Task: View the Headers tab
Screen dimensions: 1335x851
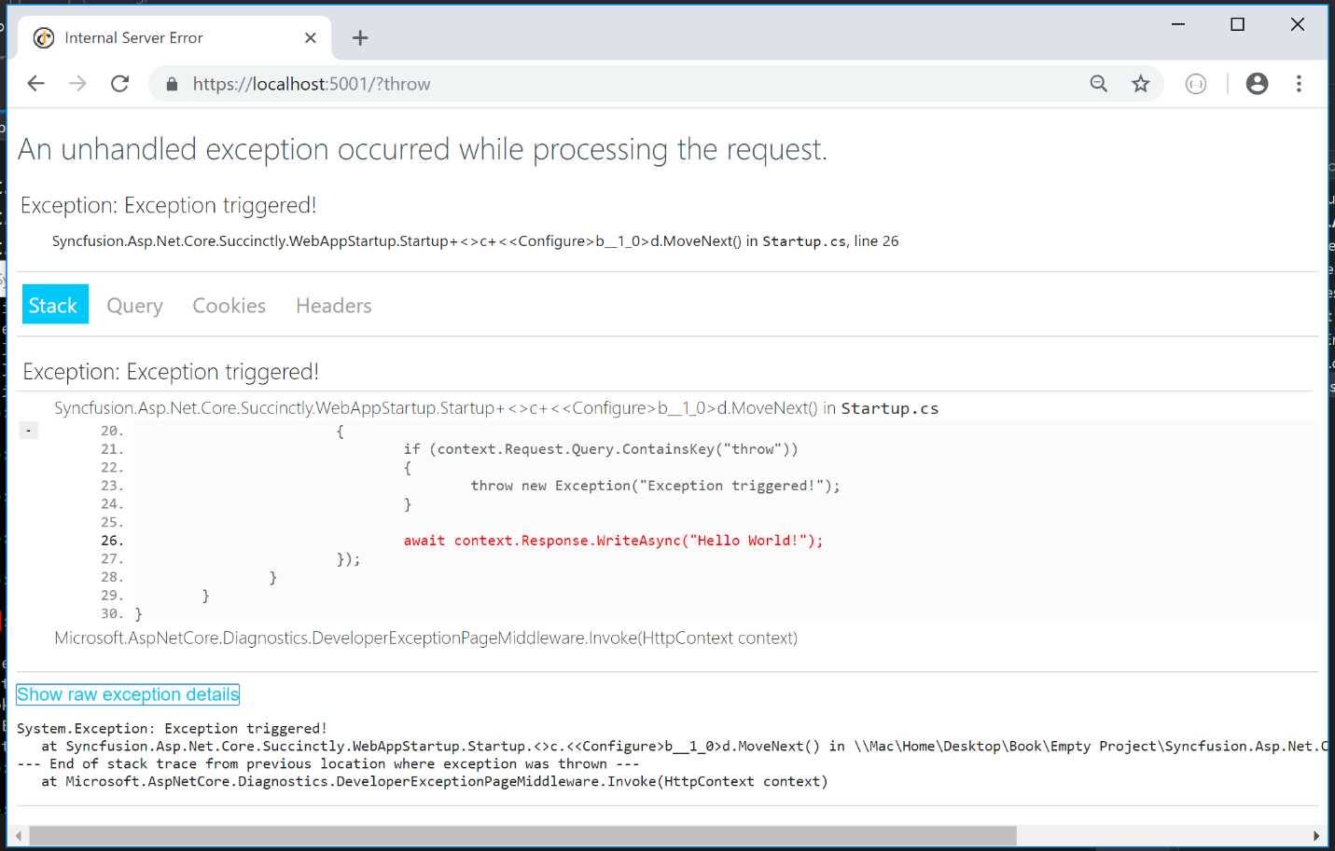Action: (333, 305)
